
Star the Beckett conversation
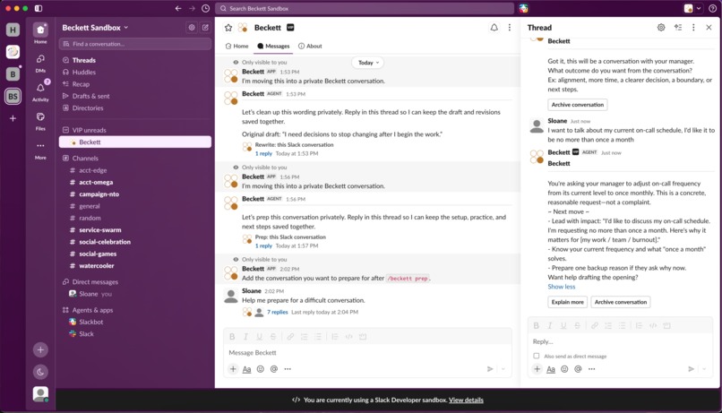[228, 28]
